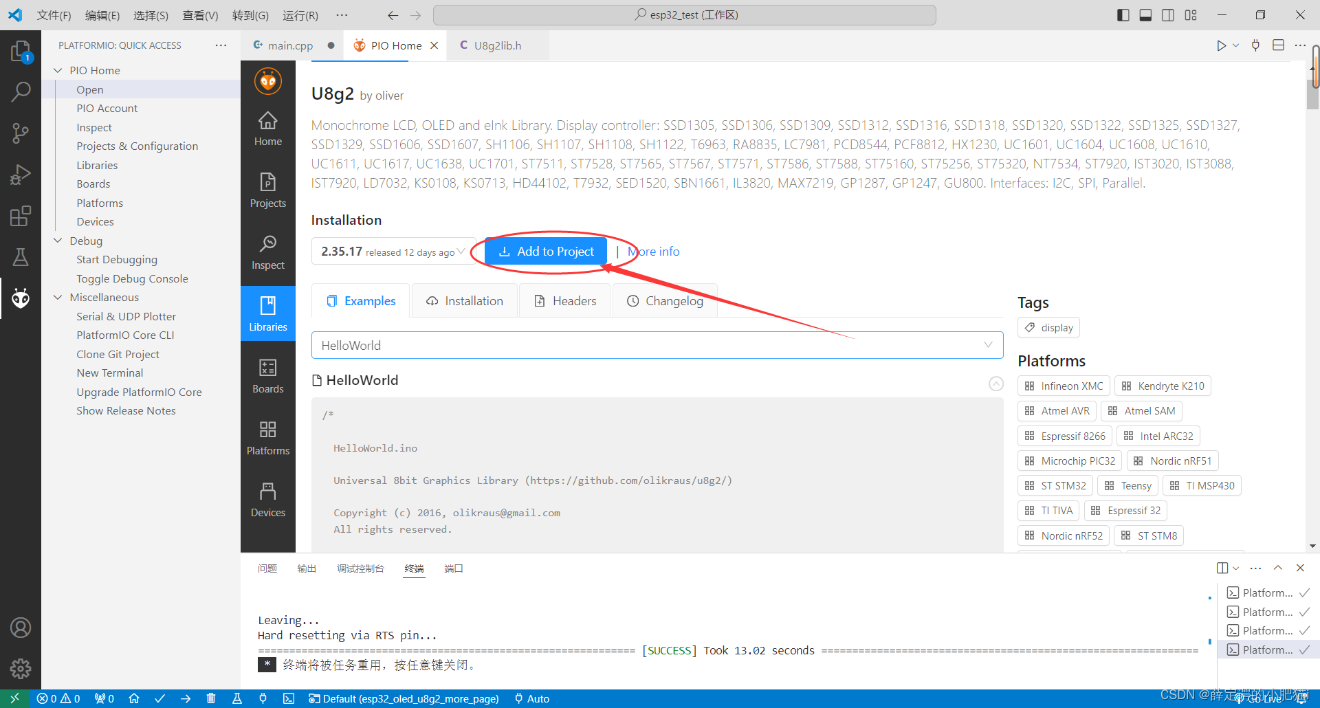Image resolution: width=1320 pixels, height=708 pixels.
Task: Open the PlatformIO terminal icon in the status bar
Action: click(289, 698)
